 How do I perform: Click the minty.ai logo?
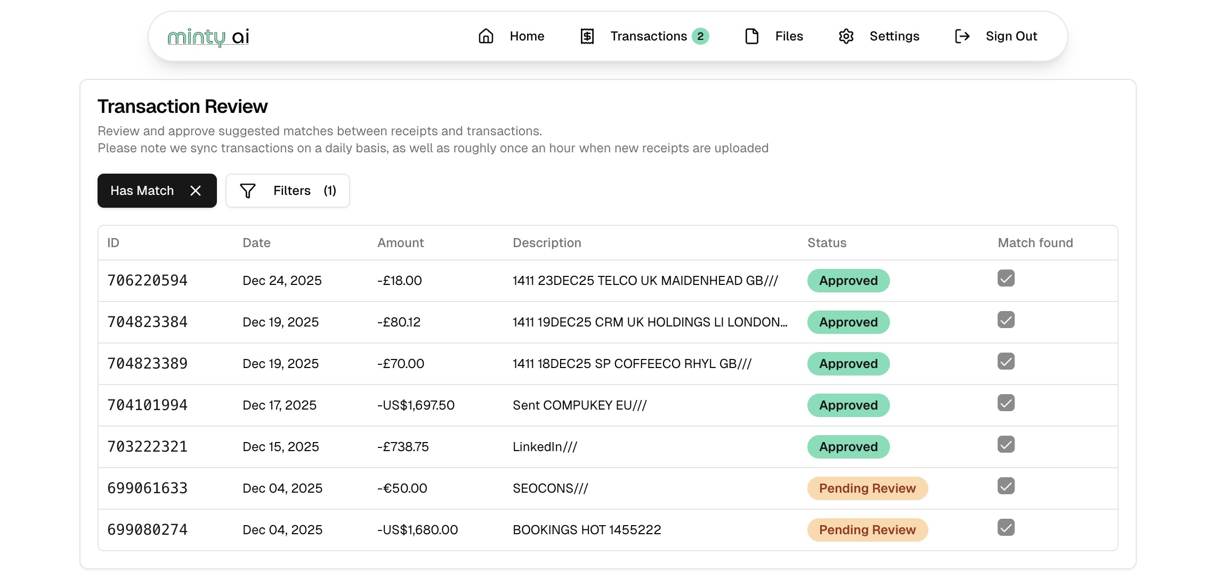coord(208,36)
